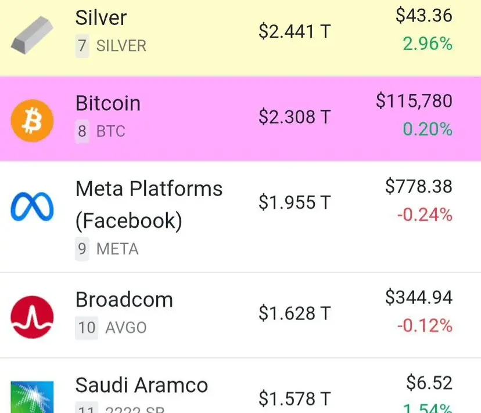This screenshot has width=481, height=413.
Task: Open the Bitcoin name link
Action: (x=108, y=103)
